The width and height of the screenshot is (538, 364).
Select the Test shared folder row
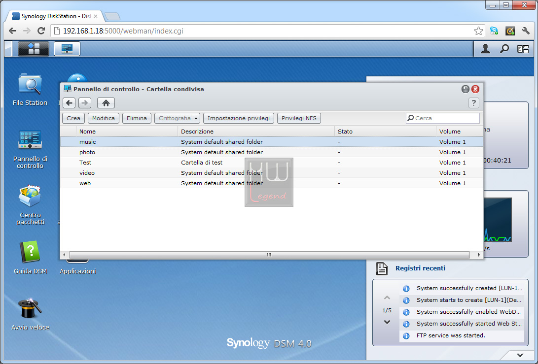tap(271, 163)
